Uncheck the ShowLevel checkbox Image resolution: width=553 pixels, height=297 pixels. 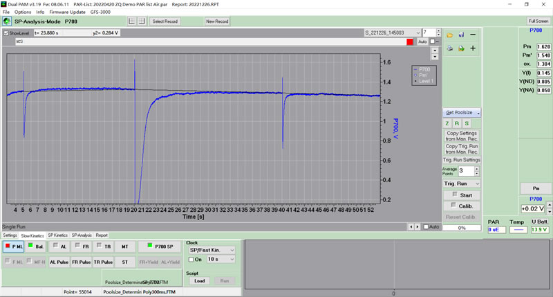click(6, 33)
